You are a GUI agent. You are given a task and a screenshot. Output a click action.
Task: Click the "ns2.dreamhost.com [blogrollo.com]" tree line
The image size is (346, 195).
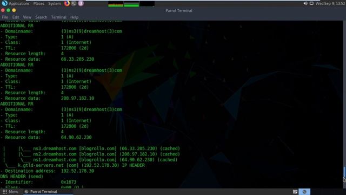[x=75, y=154]
